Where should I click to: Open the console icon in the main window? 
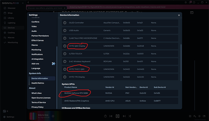click(x=192, y=13)
